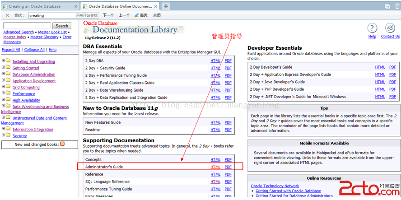Close the Creating an Oracle Database tab
Screen dimensions: 401x200
point(76,6)
